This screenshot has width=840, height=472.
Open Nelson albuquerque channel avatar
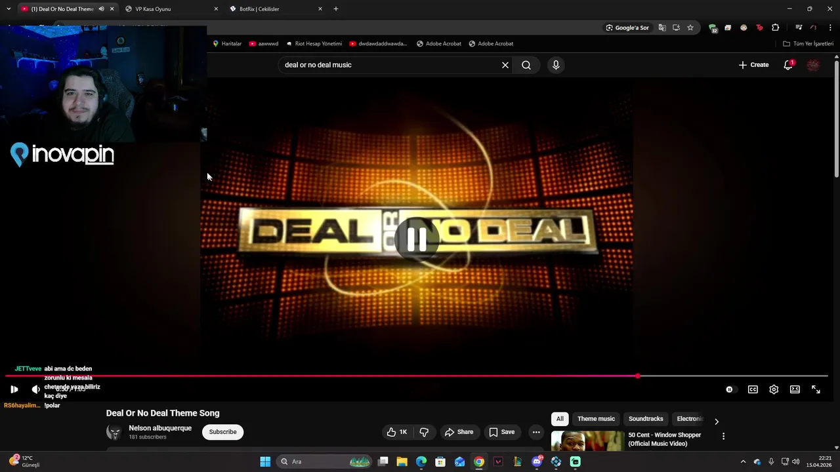[x=114, y=432]
